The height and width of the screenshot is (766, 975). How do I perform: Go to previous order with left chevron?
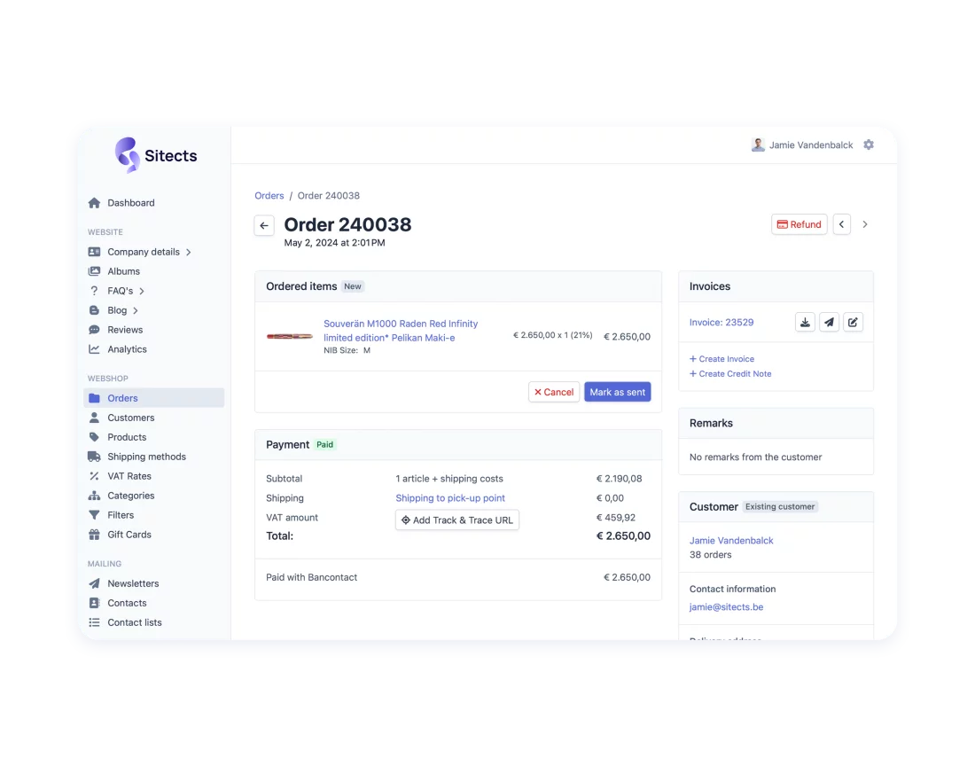click(842, 224)
